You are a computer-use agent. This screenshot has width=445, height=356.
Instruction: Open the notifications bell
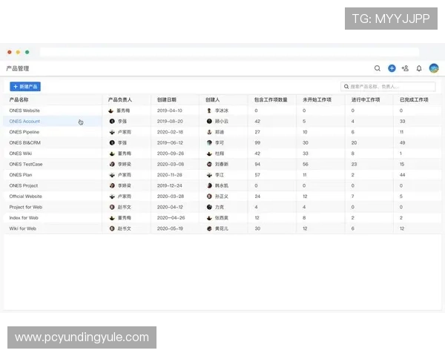pyautogui.click(x=419, y=68)
